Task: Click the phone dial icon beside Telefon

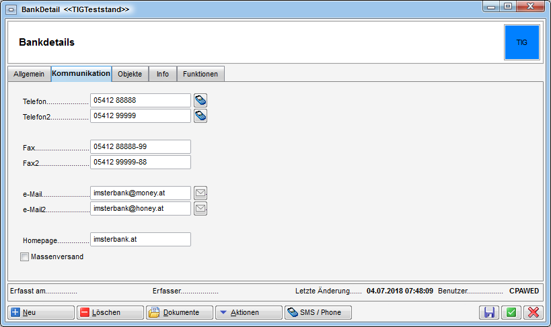Action: click(x=200, y=101)
